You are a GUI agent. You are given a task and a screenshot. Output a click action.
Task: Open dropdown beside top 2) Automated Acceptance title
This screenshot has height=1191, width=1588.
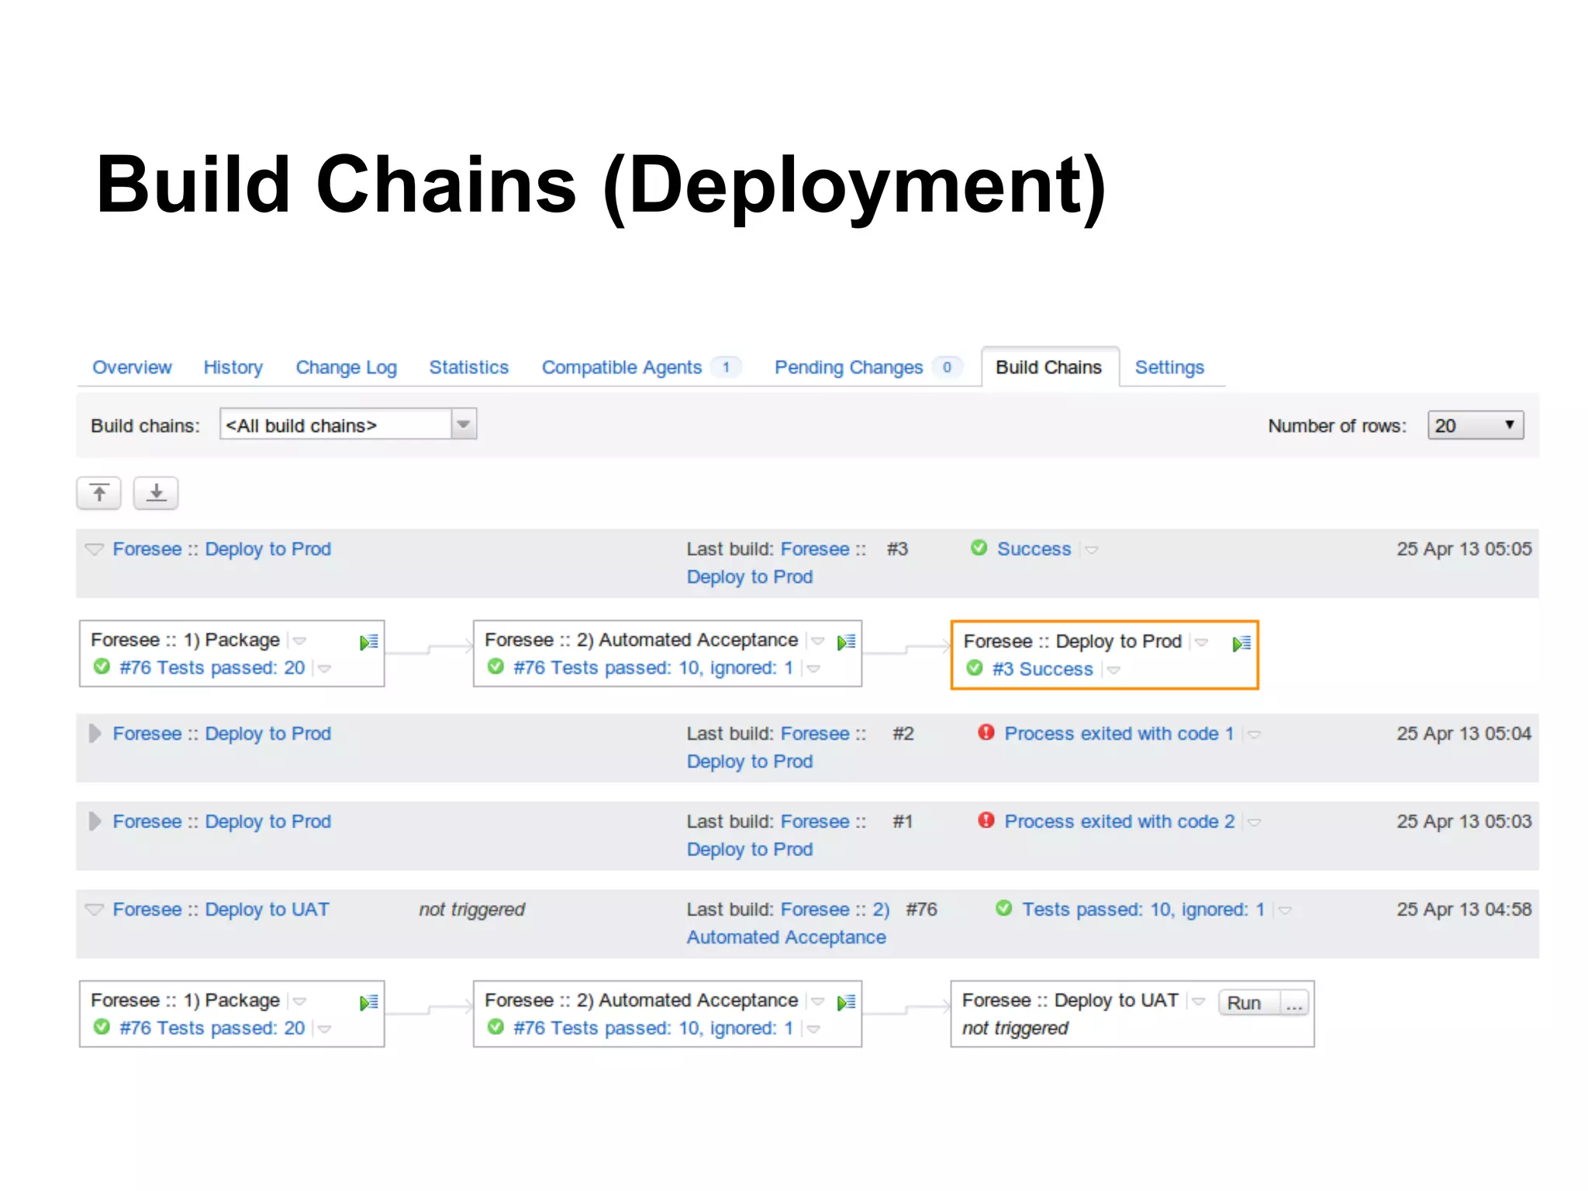[x=818, y=640]
